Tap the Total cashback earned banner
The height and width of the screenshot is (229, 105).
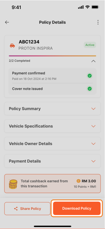click(x=53, y=184)
